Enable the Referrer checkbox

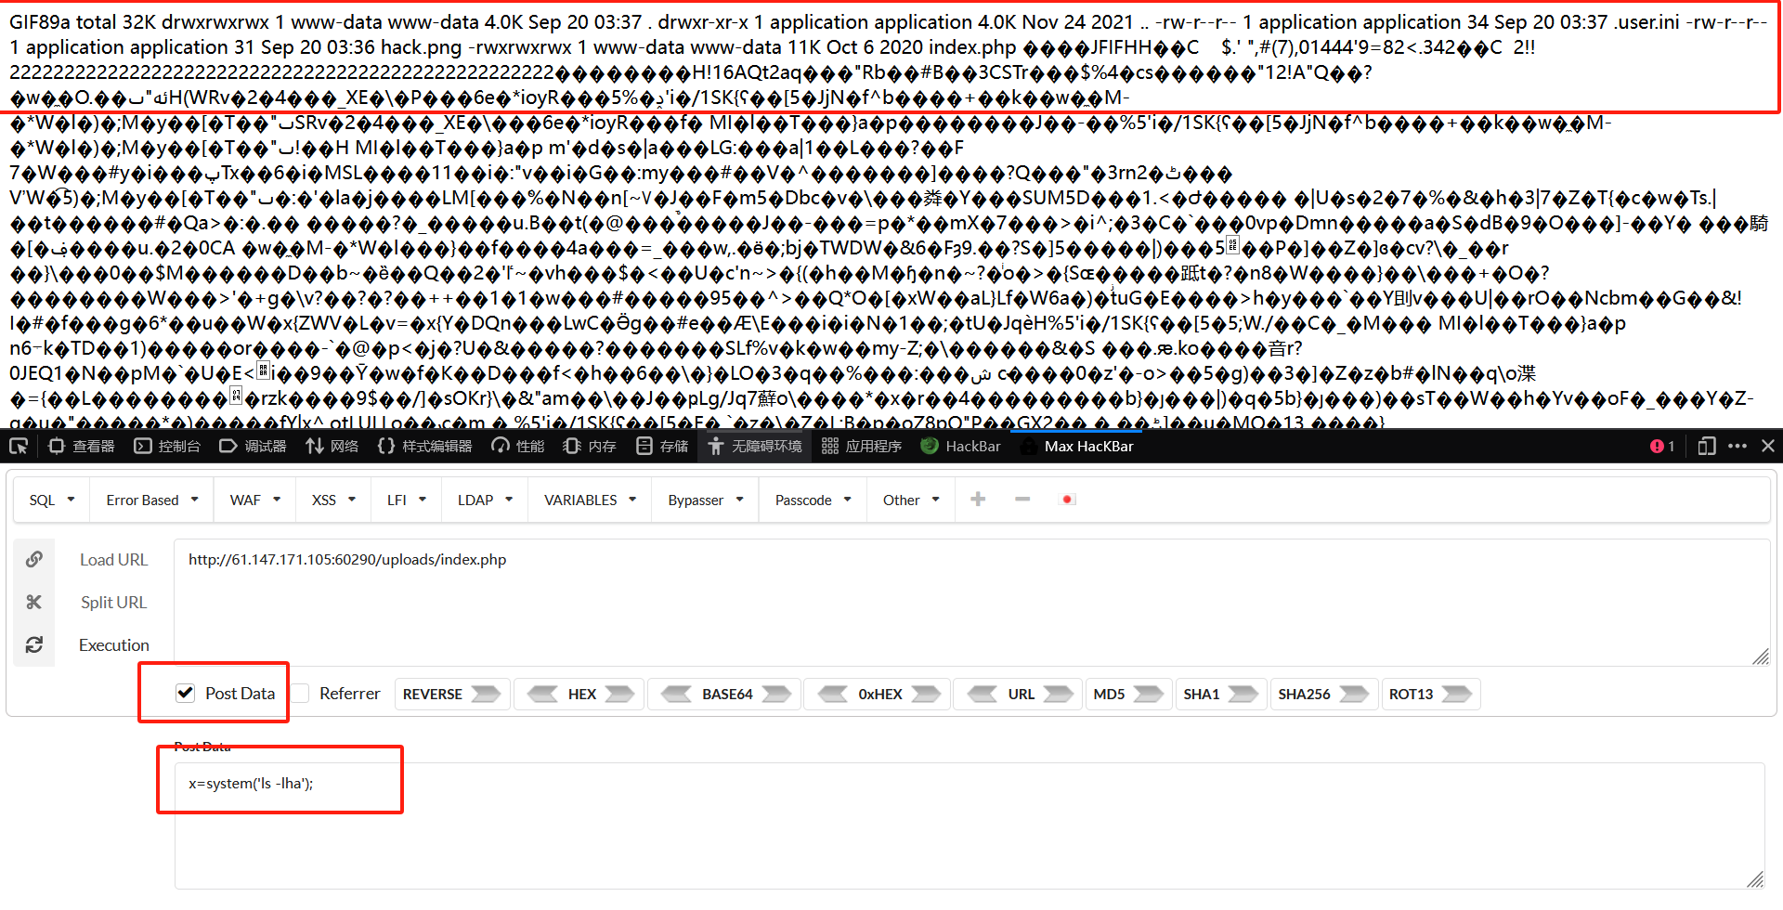pos(301,694)
